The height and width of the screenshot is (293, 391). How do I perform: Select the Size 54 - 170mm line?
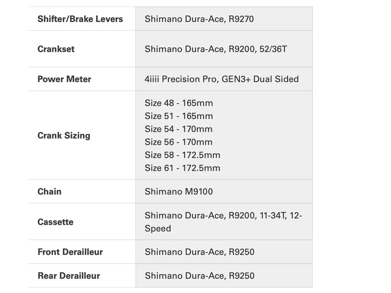178,129
